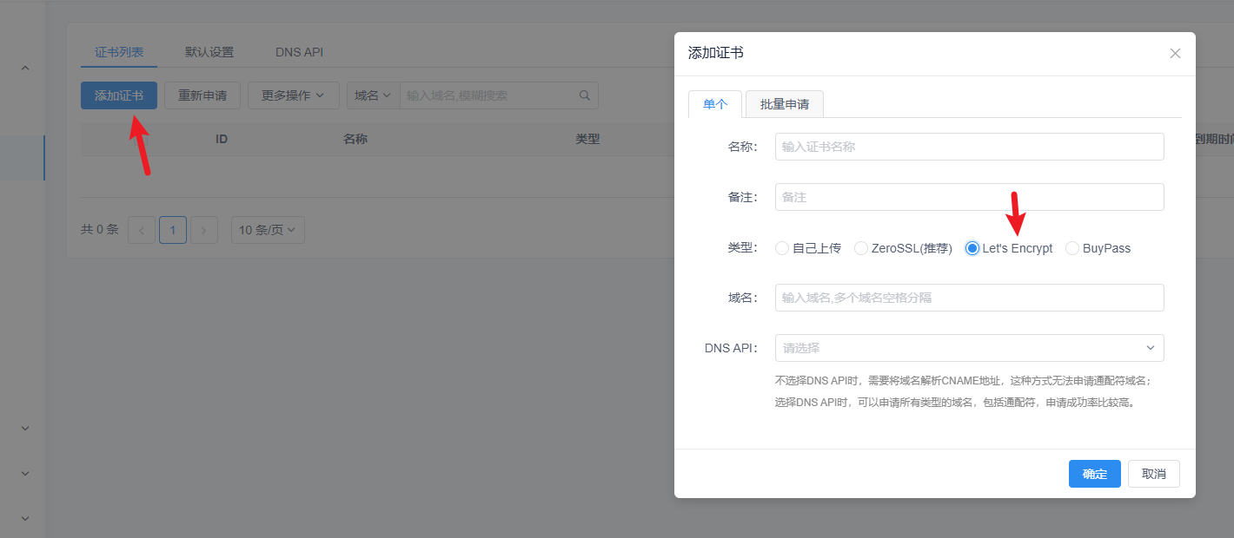This screenshot has height=538, width=1234.
Task: Open the 域名 filter dropdown
Action: (x=373, y=95)
